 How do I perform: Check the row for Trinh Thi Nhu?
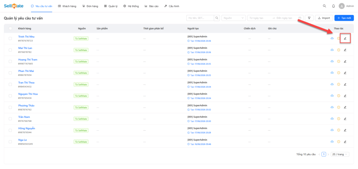tap(10, 38)
